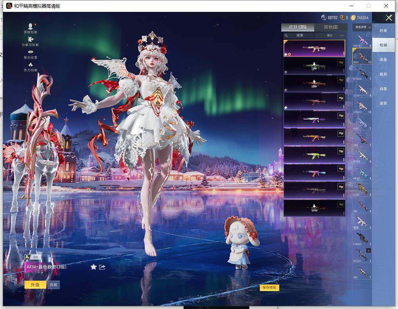Viewport: 398px width, 309px height.
Task: Click the 745044 gold coin currency icon
Action: tap(353, 18)
